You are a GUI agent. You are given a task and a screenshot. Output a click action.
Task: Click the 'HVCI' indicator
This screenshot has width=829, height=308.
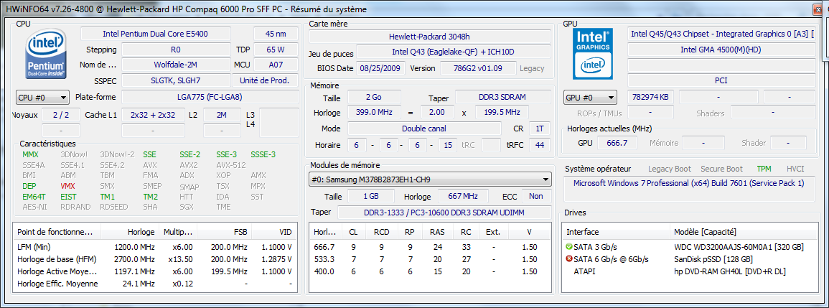795,169
